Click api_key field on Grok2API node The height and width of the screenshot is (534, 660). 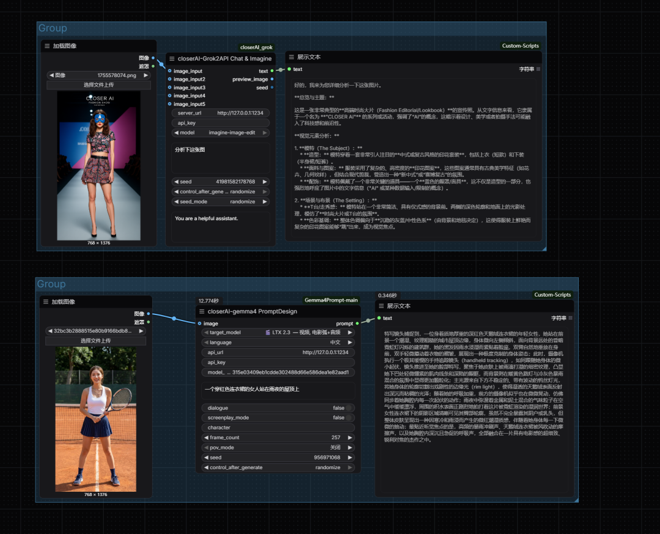point(221,123)
